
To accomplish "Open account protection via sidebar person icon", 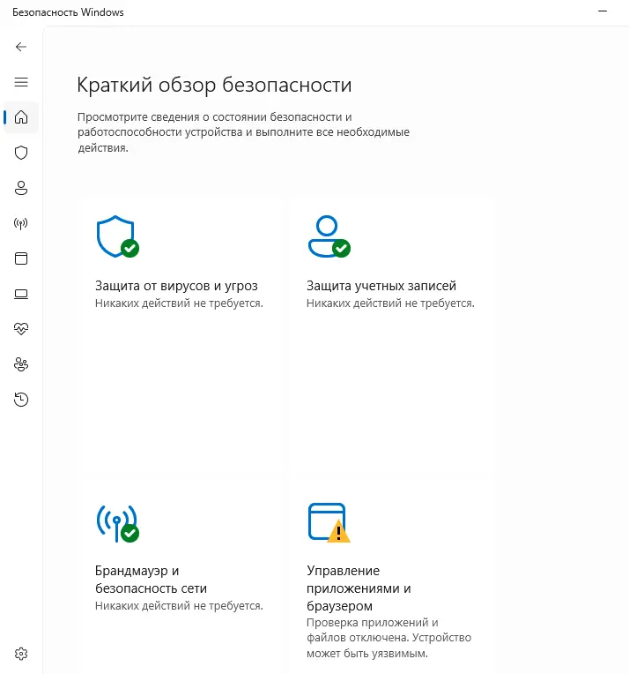I will coord(21,188).
